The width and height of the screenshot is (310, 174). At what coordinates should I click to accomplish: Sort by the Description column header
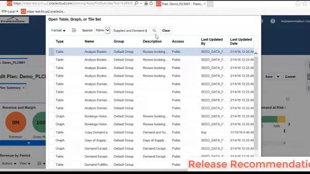click(152, 42)
